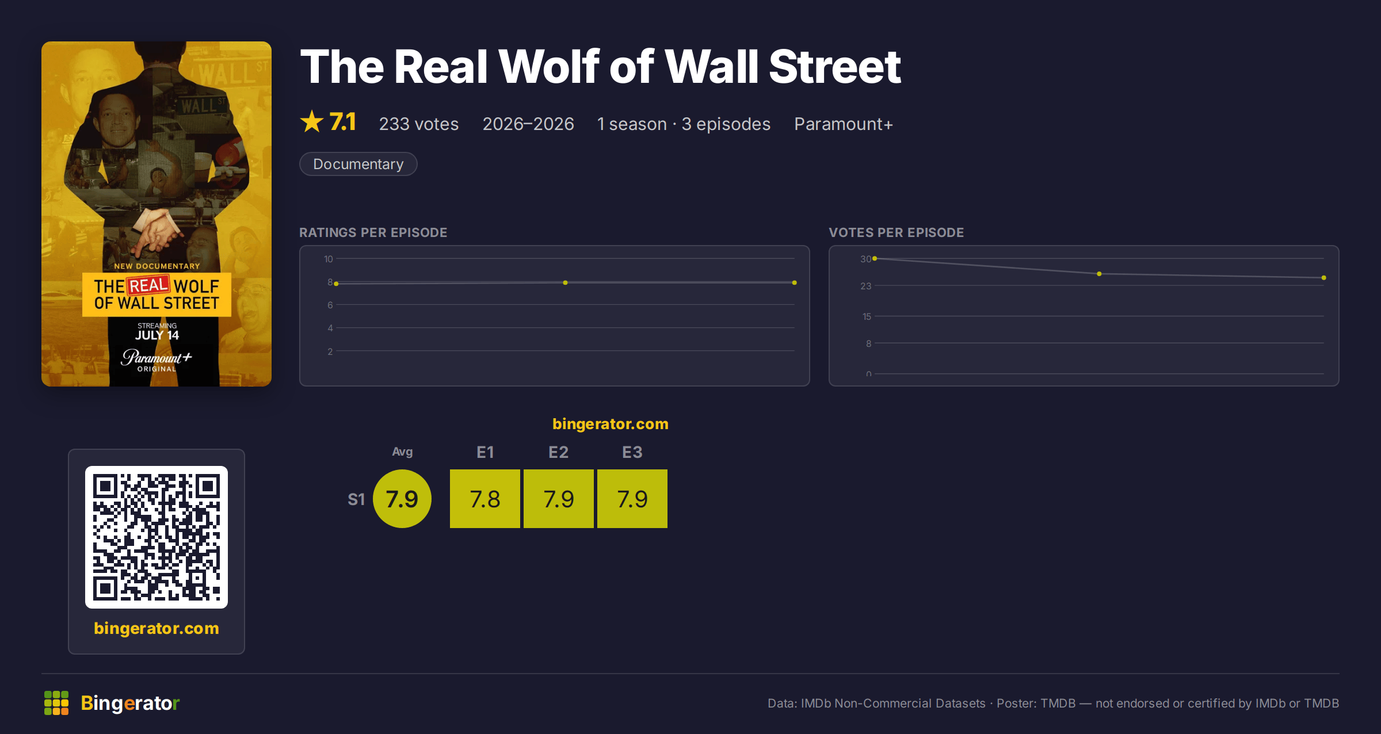1381x734 pixels.
Task: Click The Real Wolf of Wall Street title
Action: click(600, 67)
